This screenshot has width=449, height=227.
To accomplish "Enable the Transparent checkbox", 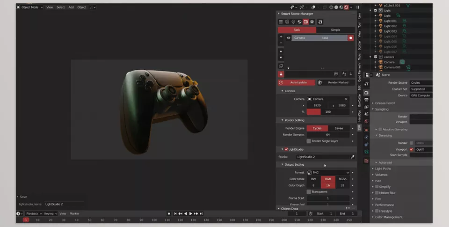I will click(309, 192).
